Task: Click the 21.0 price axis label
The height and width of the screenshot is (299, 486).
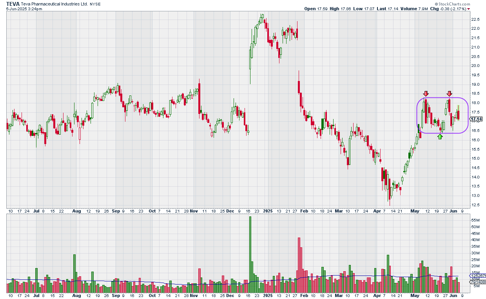Action: click(x=475, y=47)
